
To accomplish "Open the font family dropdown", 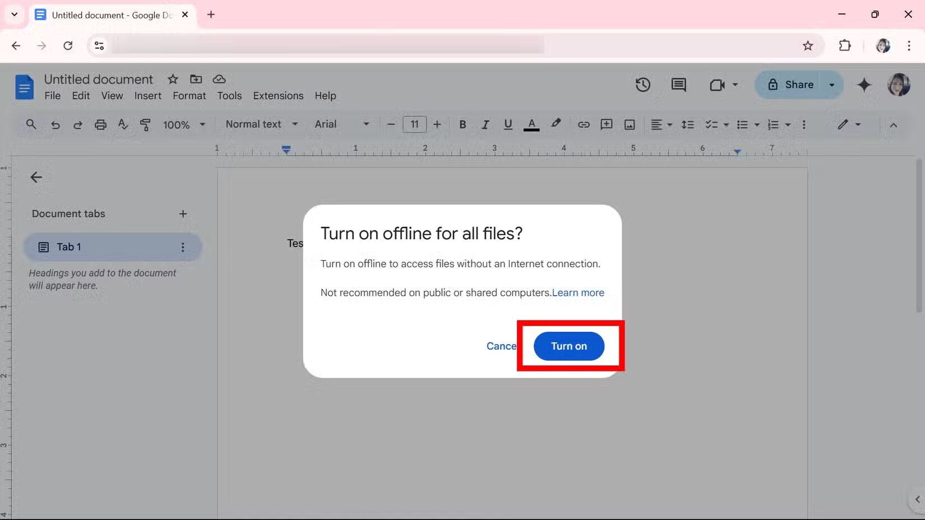I will tap(341, 124).
